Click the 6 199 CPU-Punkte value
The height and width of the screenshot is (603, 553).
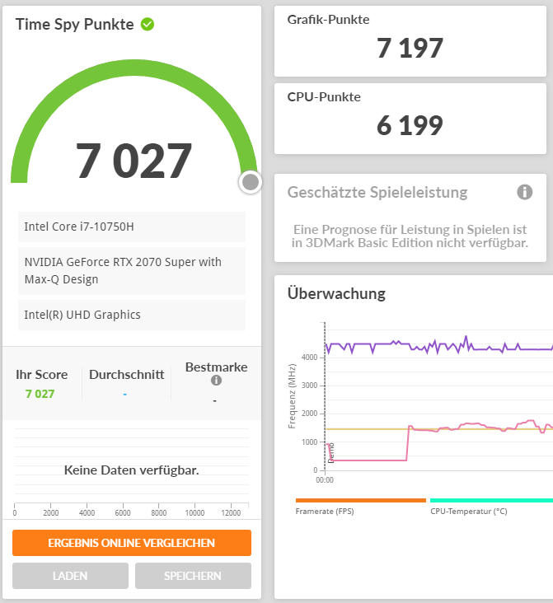click(x=410, y=126)
